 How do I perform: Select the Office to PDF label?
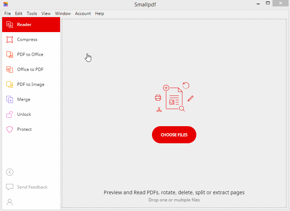(x=30, y=70)
